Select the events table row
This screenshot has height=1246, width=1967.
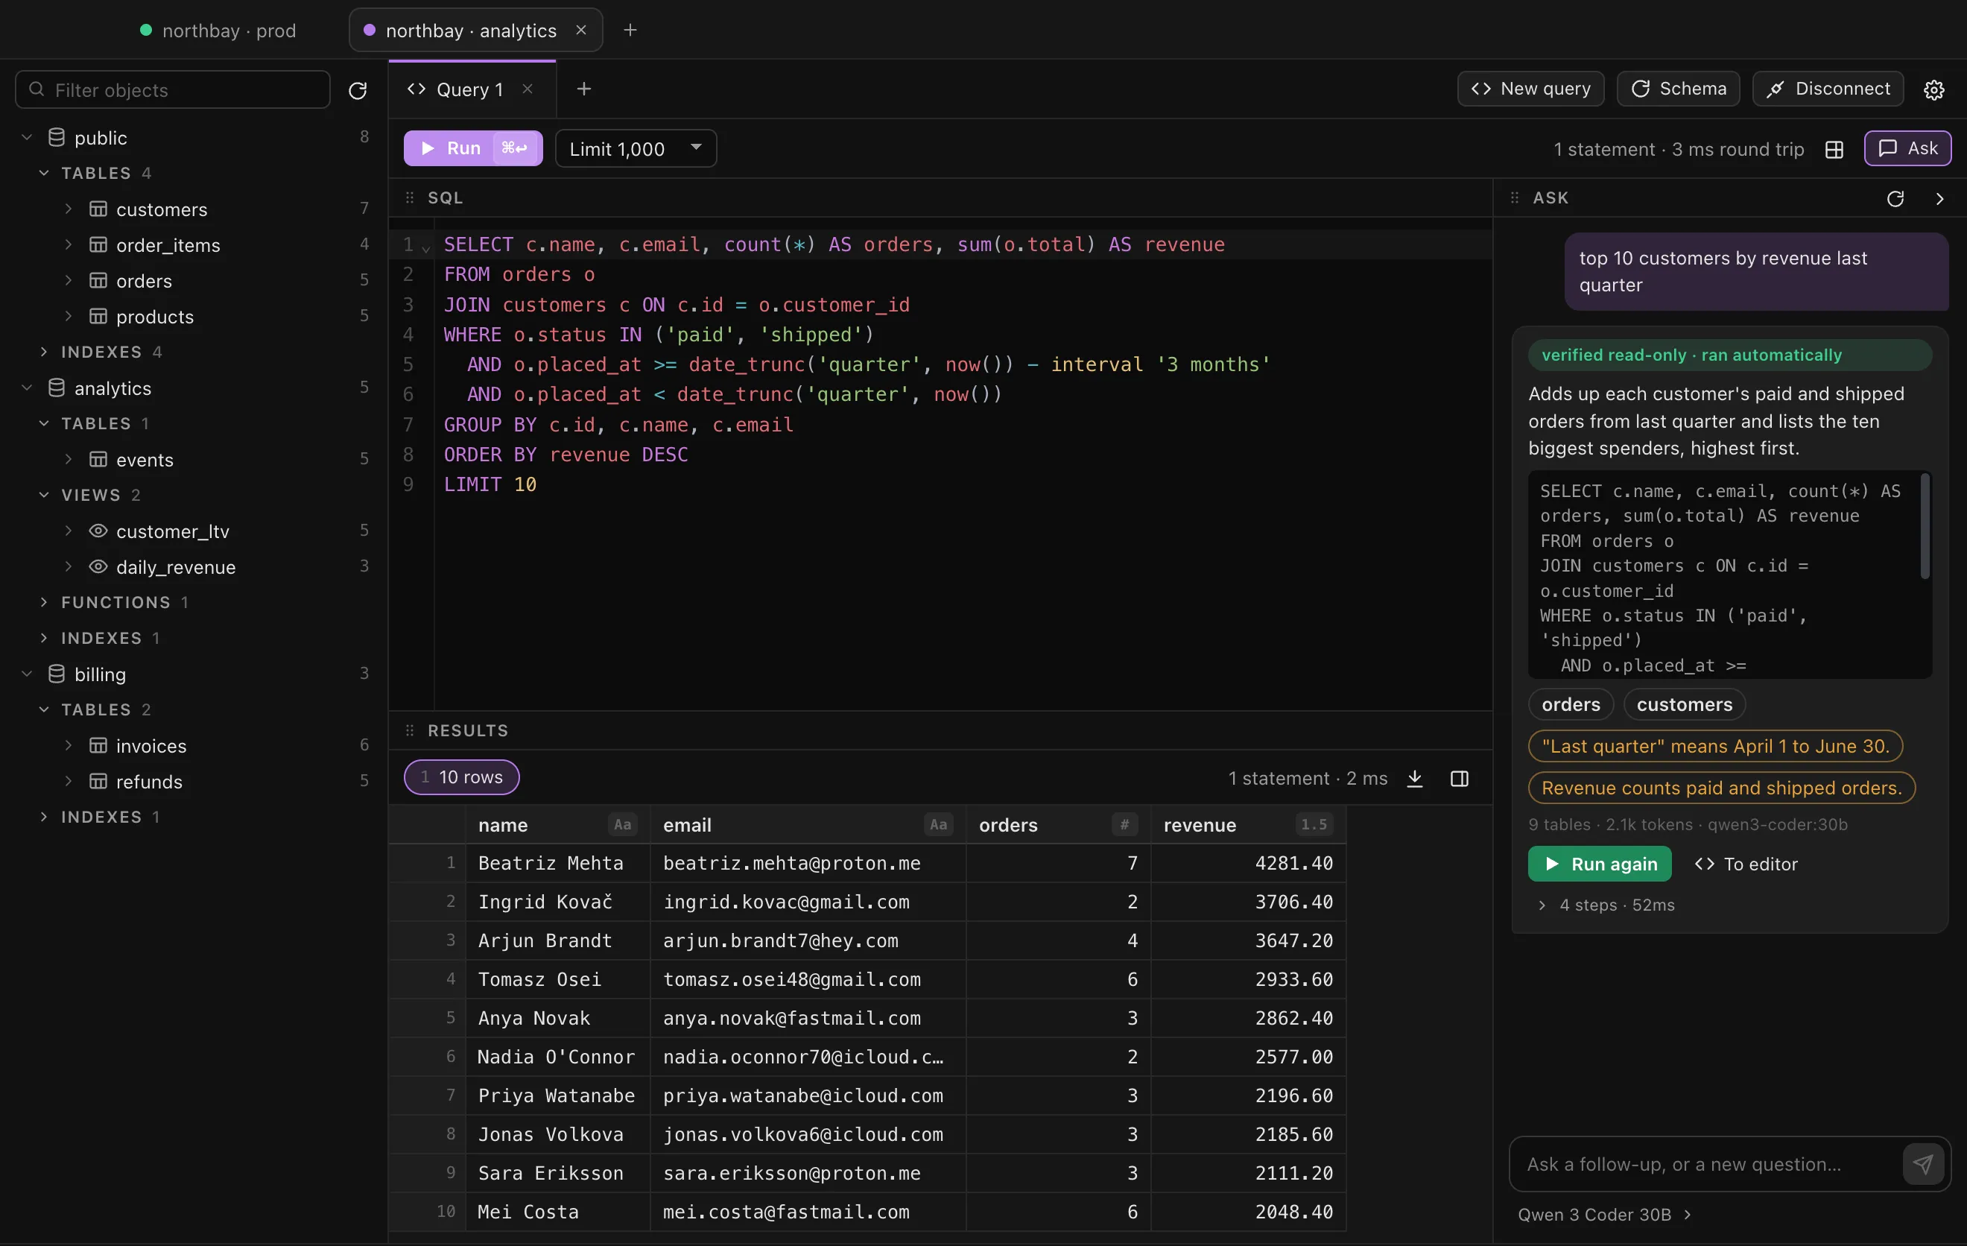pyautogui.click(x=194, y=460)
